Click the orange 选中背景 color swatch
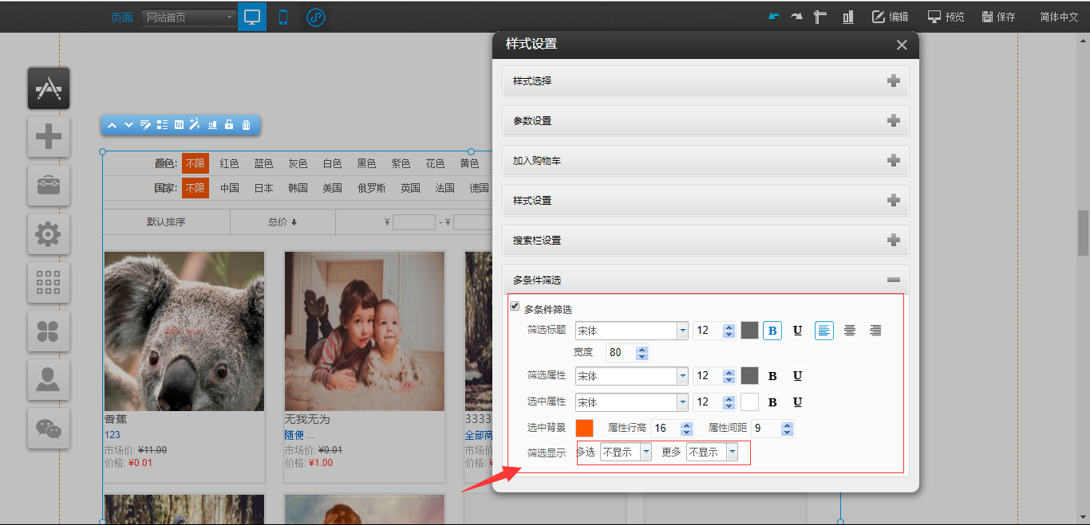The height and width of the screenshot is (525, 1090). coord(584,429)
